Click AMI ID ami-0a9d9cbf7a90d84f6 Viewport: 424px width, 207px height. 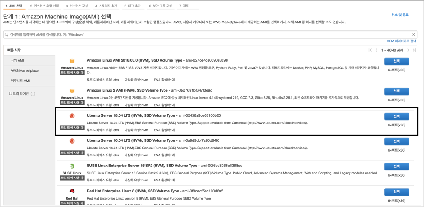coord(199,140)
